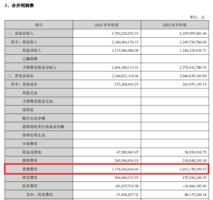Click the column header 项目
Screen dimensions: 213x200
pos(39,25)
